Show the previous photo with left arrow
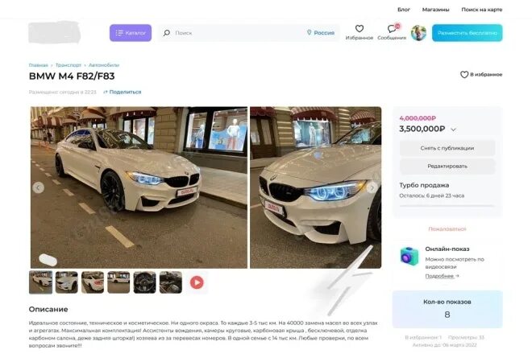 click(39, 187)
